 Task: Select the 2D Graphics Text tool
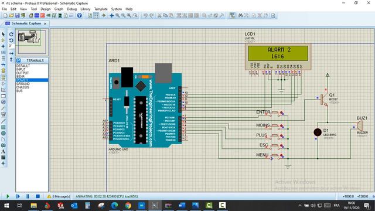[4, 151]
